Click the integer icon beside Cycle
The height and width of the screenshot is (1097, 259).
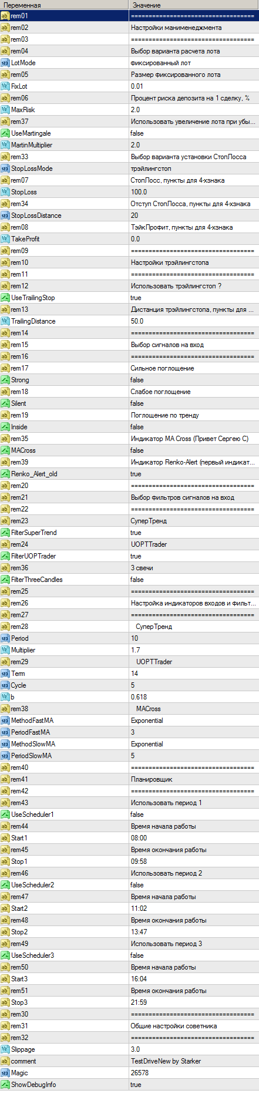[x=5, y=685]
